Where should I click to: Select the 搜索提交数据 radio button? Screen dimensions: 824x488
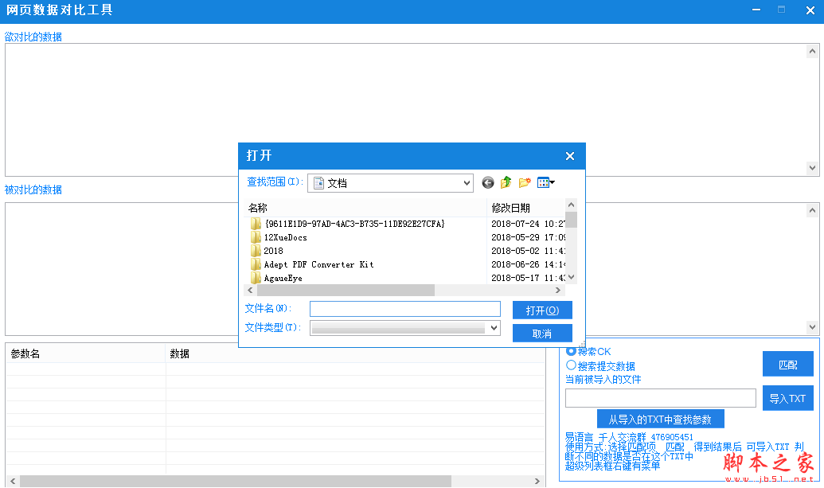pos(571,365)
